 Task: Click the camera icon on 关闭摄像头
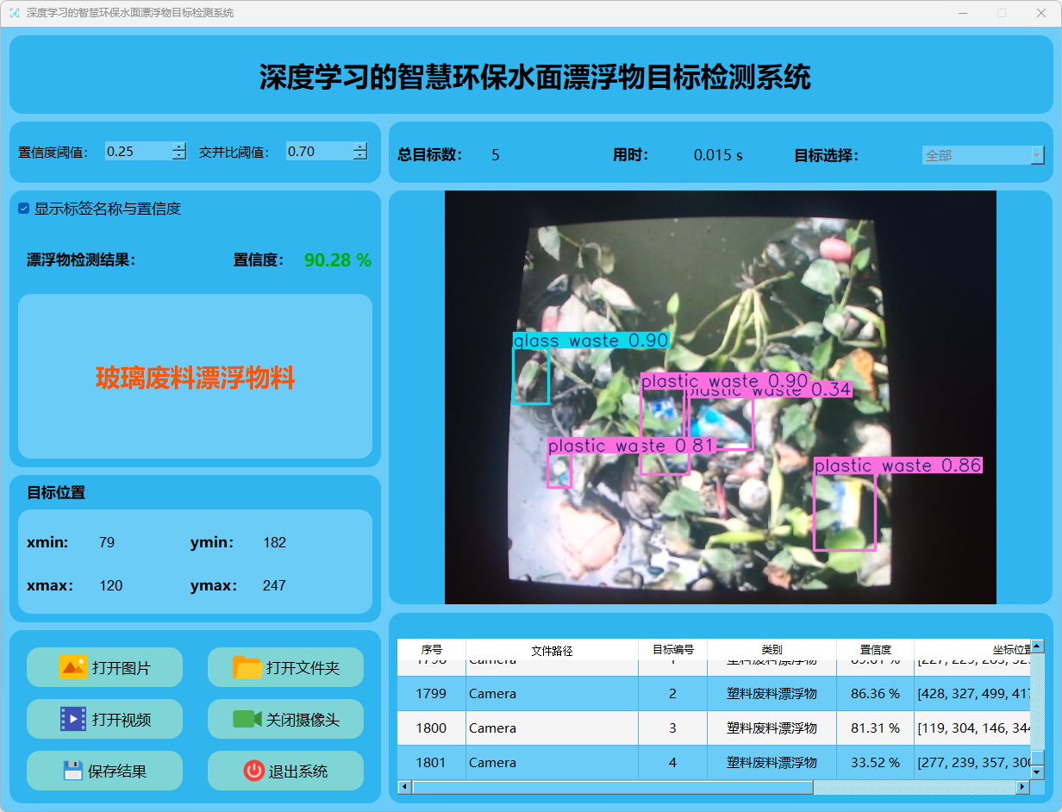(x=247, y=719)
